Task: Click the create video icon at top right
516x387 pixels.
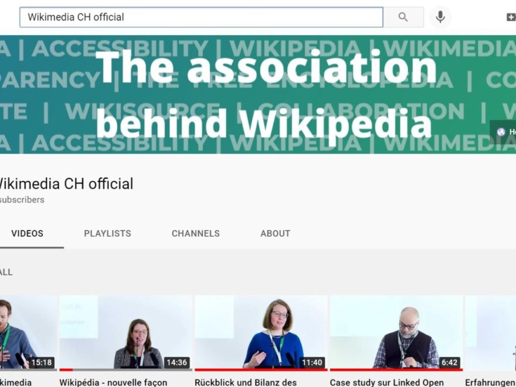Action: click(511, 17)
